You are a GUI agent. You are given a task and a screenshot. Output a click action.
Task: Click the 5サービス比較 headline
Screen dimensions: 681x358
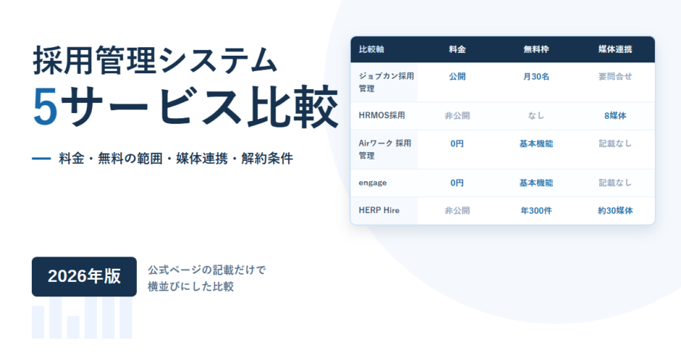[x=185, y=107]
